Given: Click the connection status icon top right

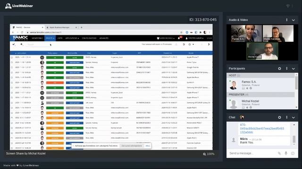Looking at the screenshot, I should [x=288, y=6].
